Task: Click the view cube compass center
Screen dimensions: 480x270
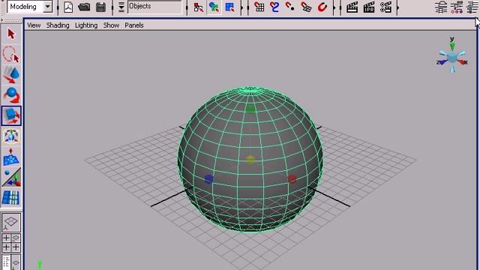Action: pyautogui.click(x=452, y=57)
